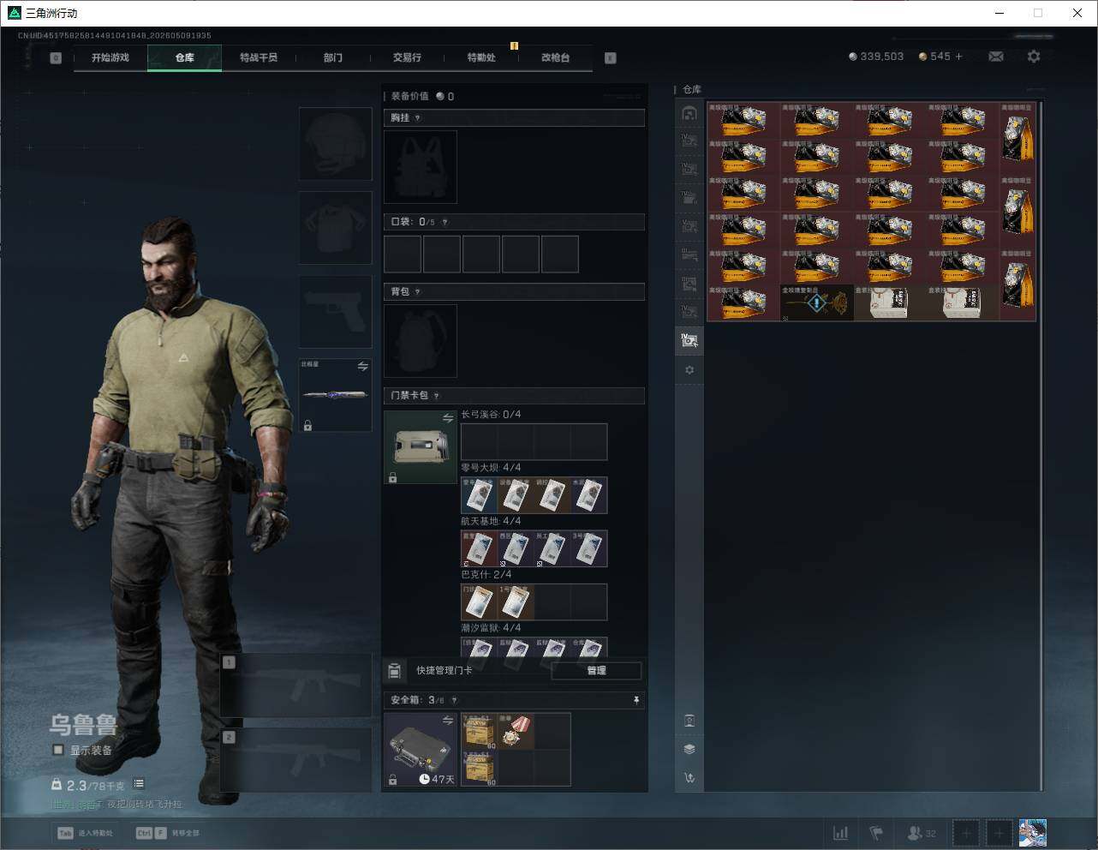This screenshot has height=850, width=1098.
Task: Click the lock icon on keycard case
Action: (392, 477)
